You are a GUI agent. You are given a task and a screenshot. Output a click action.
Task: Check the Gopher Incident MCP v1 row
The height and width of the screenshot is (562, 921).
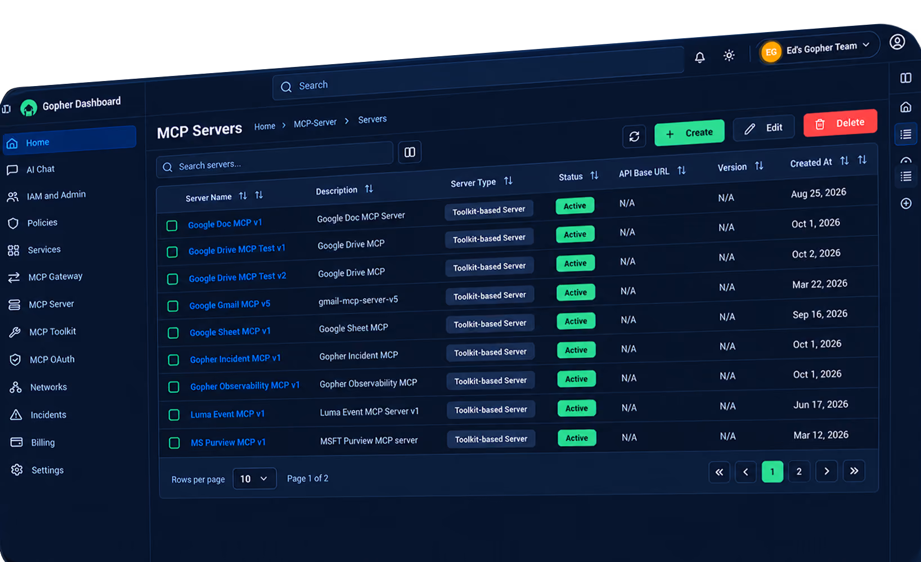(x=174, y=360)
